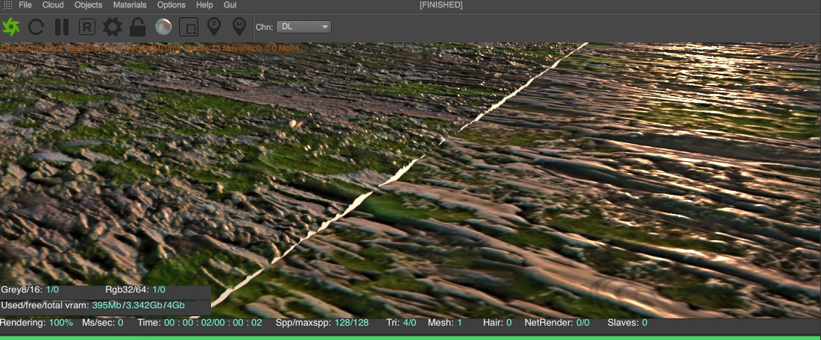Open the Gui menu
Screen dimensions: 821x340
(230, 4)
